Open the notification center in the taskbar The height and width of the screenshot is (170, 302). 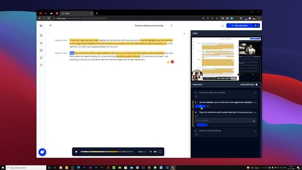pyautogui.click(x=298, y=168)
